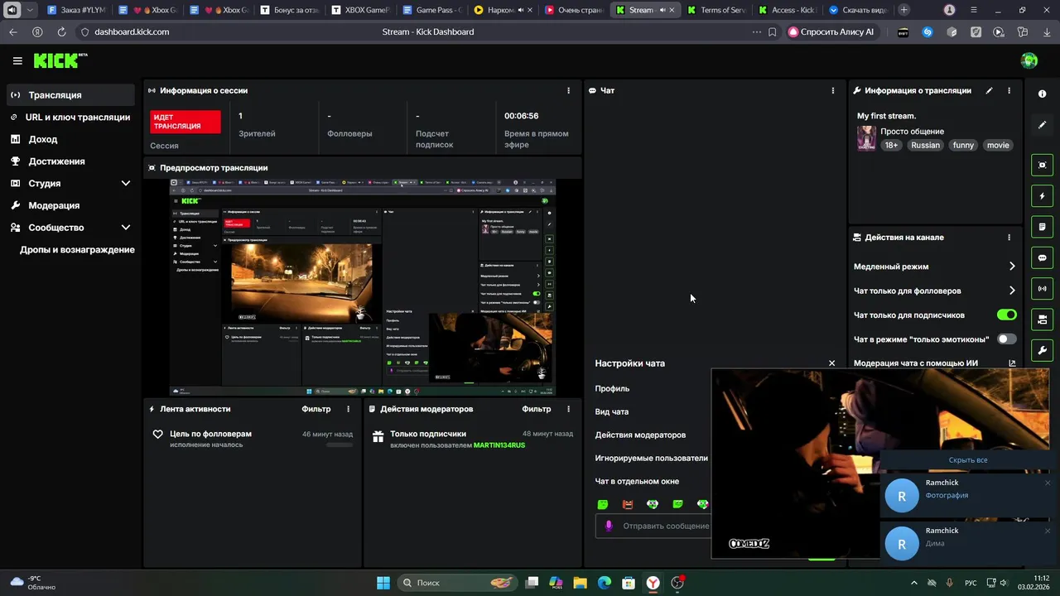
Task: Click the pencil icon in the right sidebar
Action: 1042,125
